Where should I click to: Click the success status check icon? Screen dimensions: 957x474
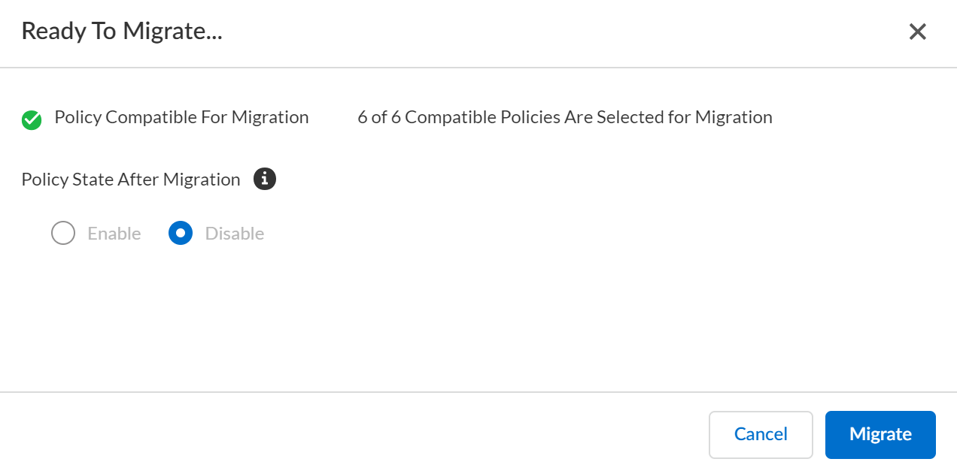pyautogui.click(x=32, y=119)
